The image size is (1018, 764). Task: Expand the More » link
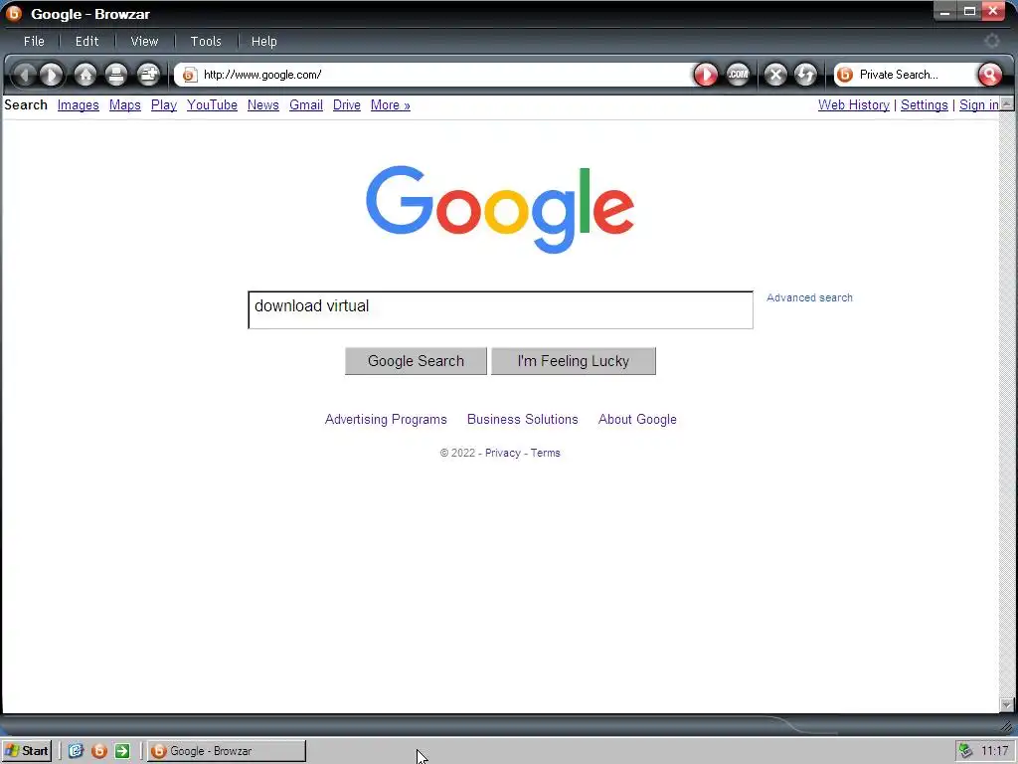click(x=390, y=105)
